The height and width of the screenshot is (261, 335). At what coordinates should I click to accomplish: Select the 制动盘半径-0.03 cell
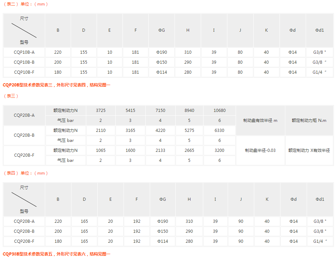[260, 150]
